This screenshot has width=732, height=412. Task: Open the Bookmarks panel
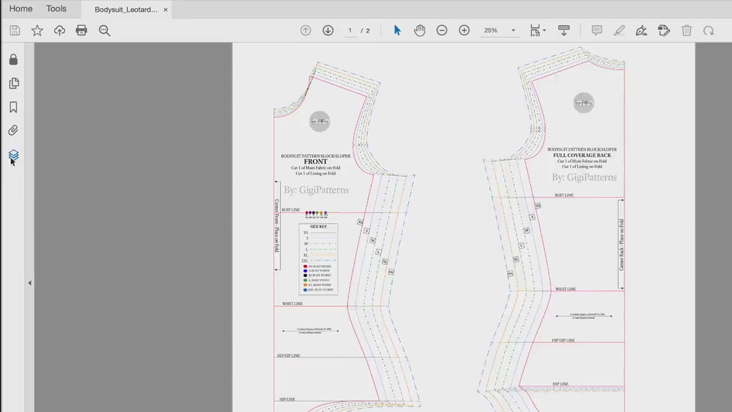click(x=13, y=106)
